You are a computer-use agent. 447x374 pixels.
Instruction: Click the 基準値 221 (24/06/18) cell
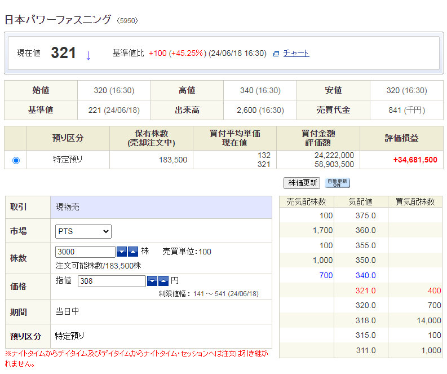tap(114, 110)
